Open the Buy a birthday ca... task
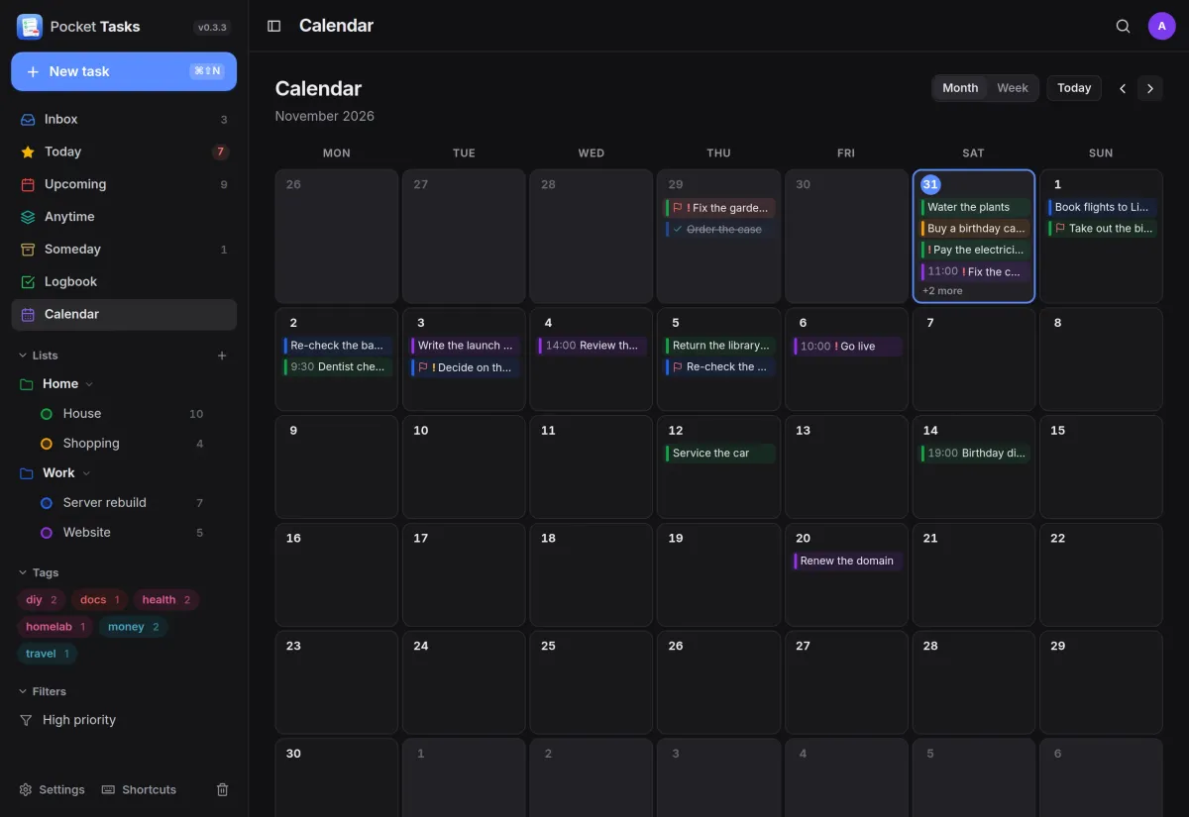 (975, 229)
